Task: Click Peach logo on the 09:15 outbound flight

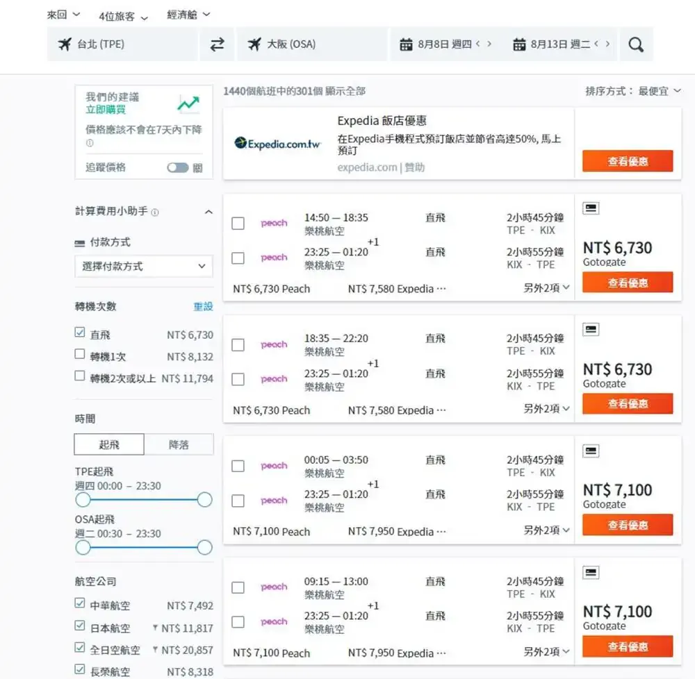Action: point(274,587)
